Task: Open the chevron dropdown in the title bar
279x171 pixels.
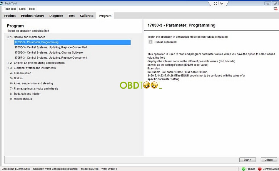Action: (x=222, y=3)
